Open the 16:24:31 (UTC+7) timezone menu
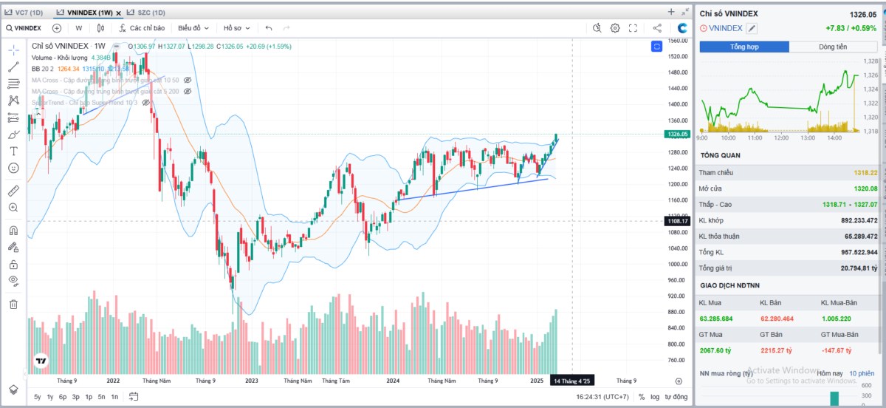The width and height of the screenshot is (886, 408). pos(603,397)
